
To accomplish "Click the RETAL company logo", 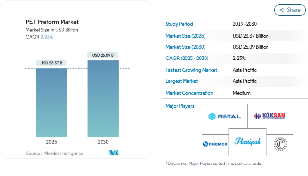I will [225, 117].
